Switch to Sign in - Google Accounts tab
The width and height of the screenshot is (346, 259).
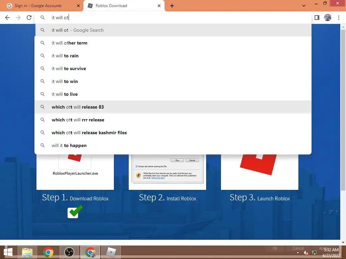[42, 6]
